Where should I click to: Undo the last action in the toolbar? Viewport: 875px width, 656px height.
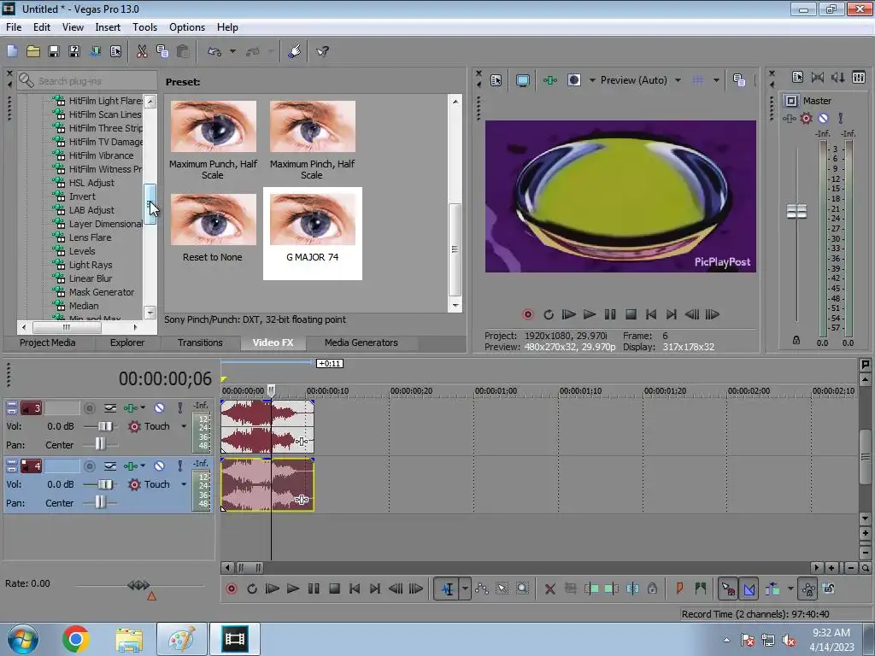tap(214, 52)
